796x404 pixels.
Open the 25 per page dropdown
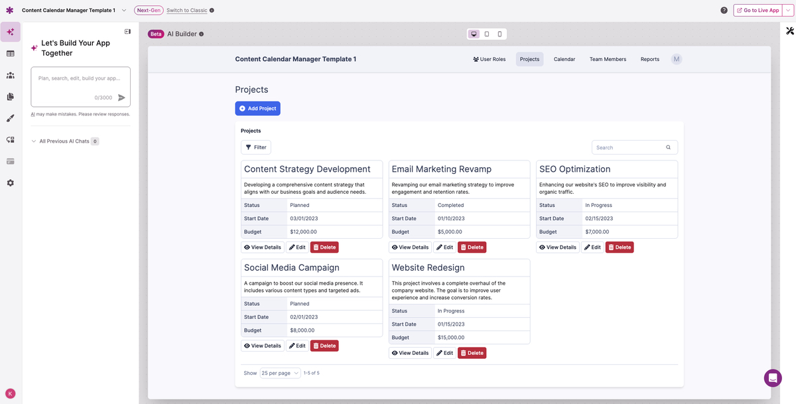coord(280,373)
